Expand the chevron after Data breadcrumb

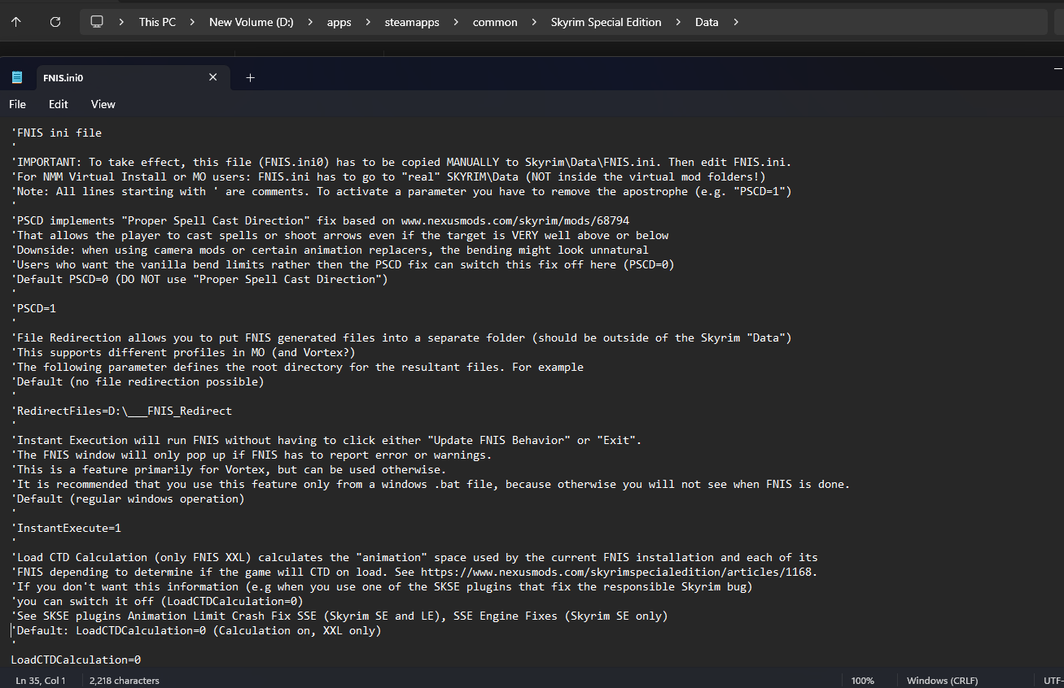point(736,22)
